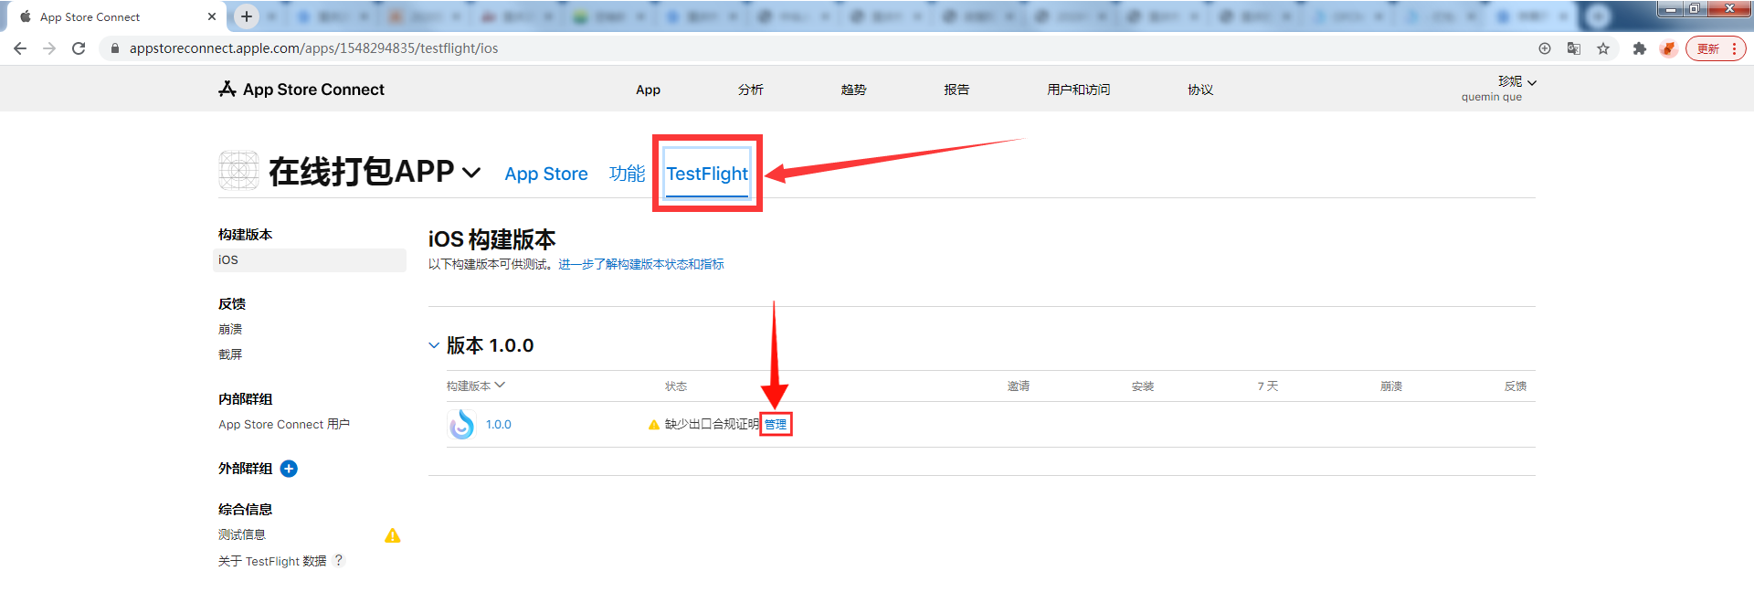Click the yellow warning icon beside 缺少出口合规证明
This screenshot has height=592, width=1754.
(654, 425)
